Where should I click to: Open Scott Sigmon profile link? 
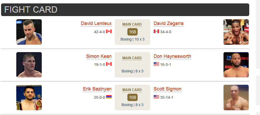[168, 89]
